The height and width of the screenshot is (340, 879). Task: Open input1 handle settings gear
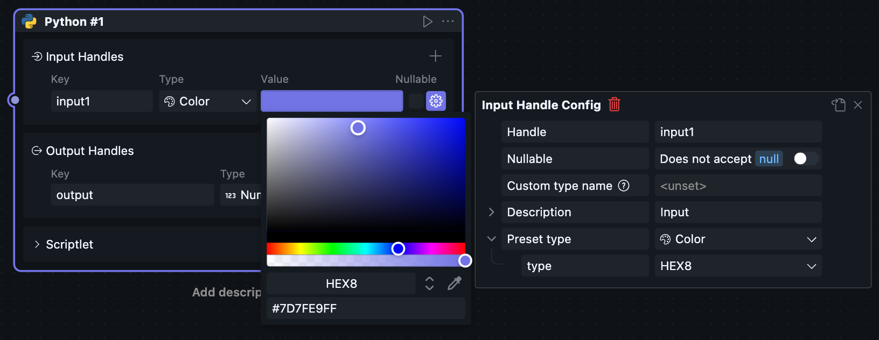pyautogui.click(x=436, y=101)
